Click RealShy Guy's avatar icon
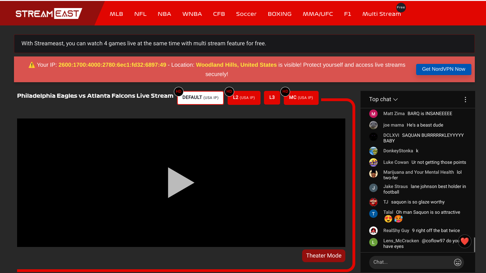 coord(373,231)
